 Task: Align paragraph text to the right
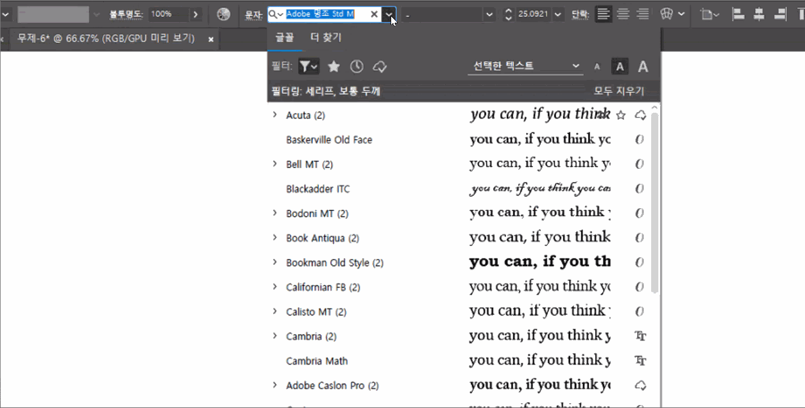(x=643, y=14)
